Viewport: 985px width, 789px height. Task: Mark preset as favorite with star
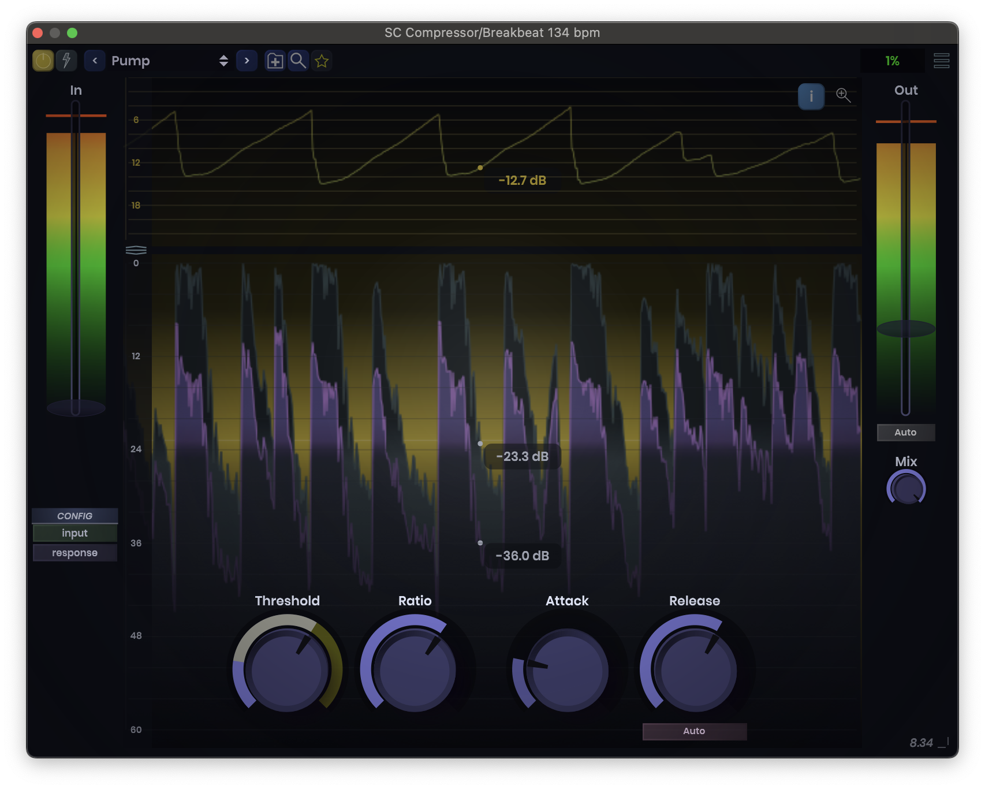pyautogui.click(x=322, y=61)
